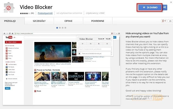Click the first toolbar icon in the Video Blocker popup
Viewport: 173px width, 109px height.
(82, 44)
